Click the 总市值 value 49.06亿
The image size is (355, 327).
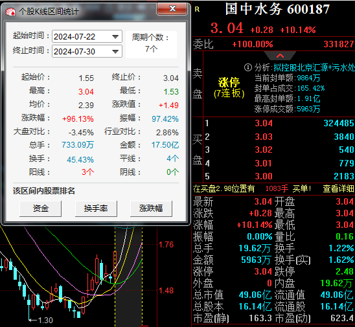[x=255, y=295]
